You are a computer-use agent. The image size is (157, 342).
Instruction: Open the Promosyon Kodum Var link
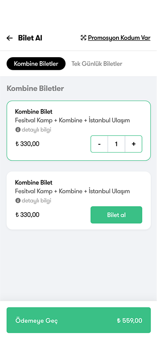tap(119, 38)
